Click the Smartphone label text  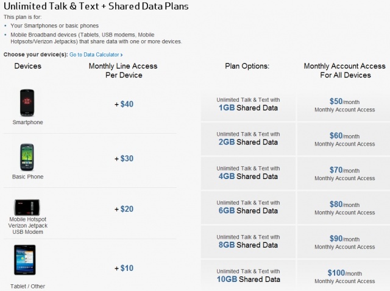tap(28, 122)
